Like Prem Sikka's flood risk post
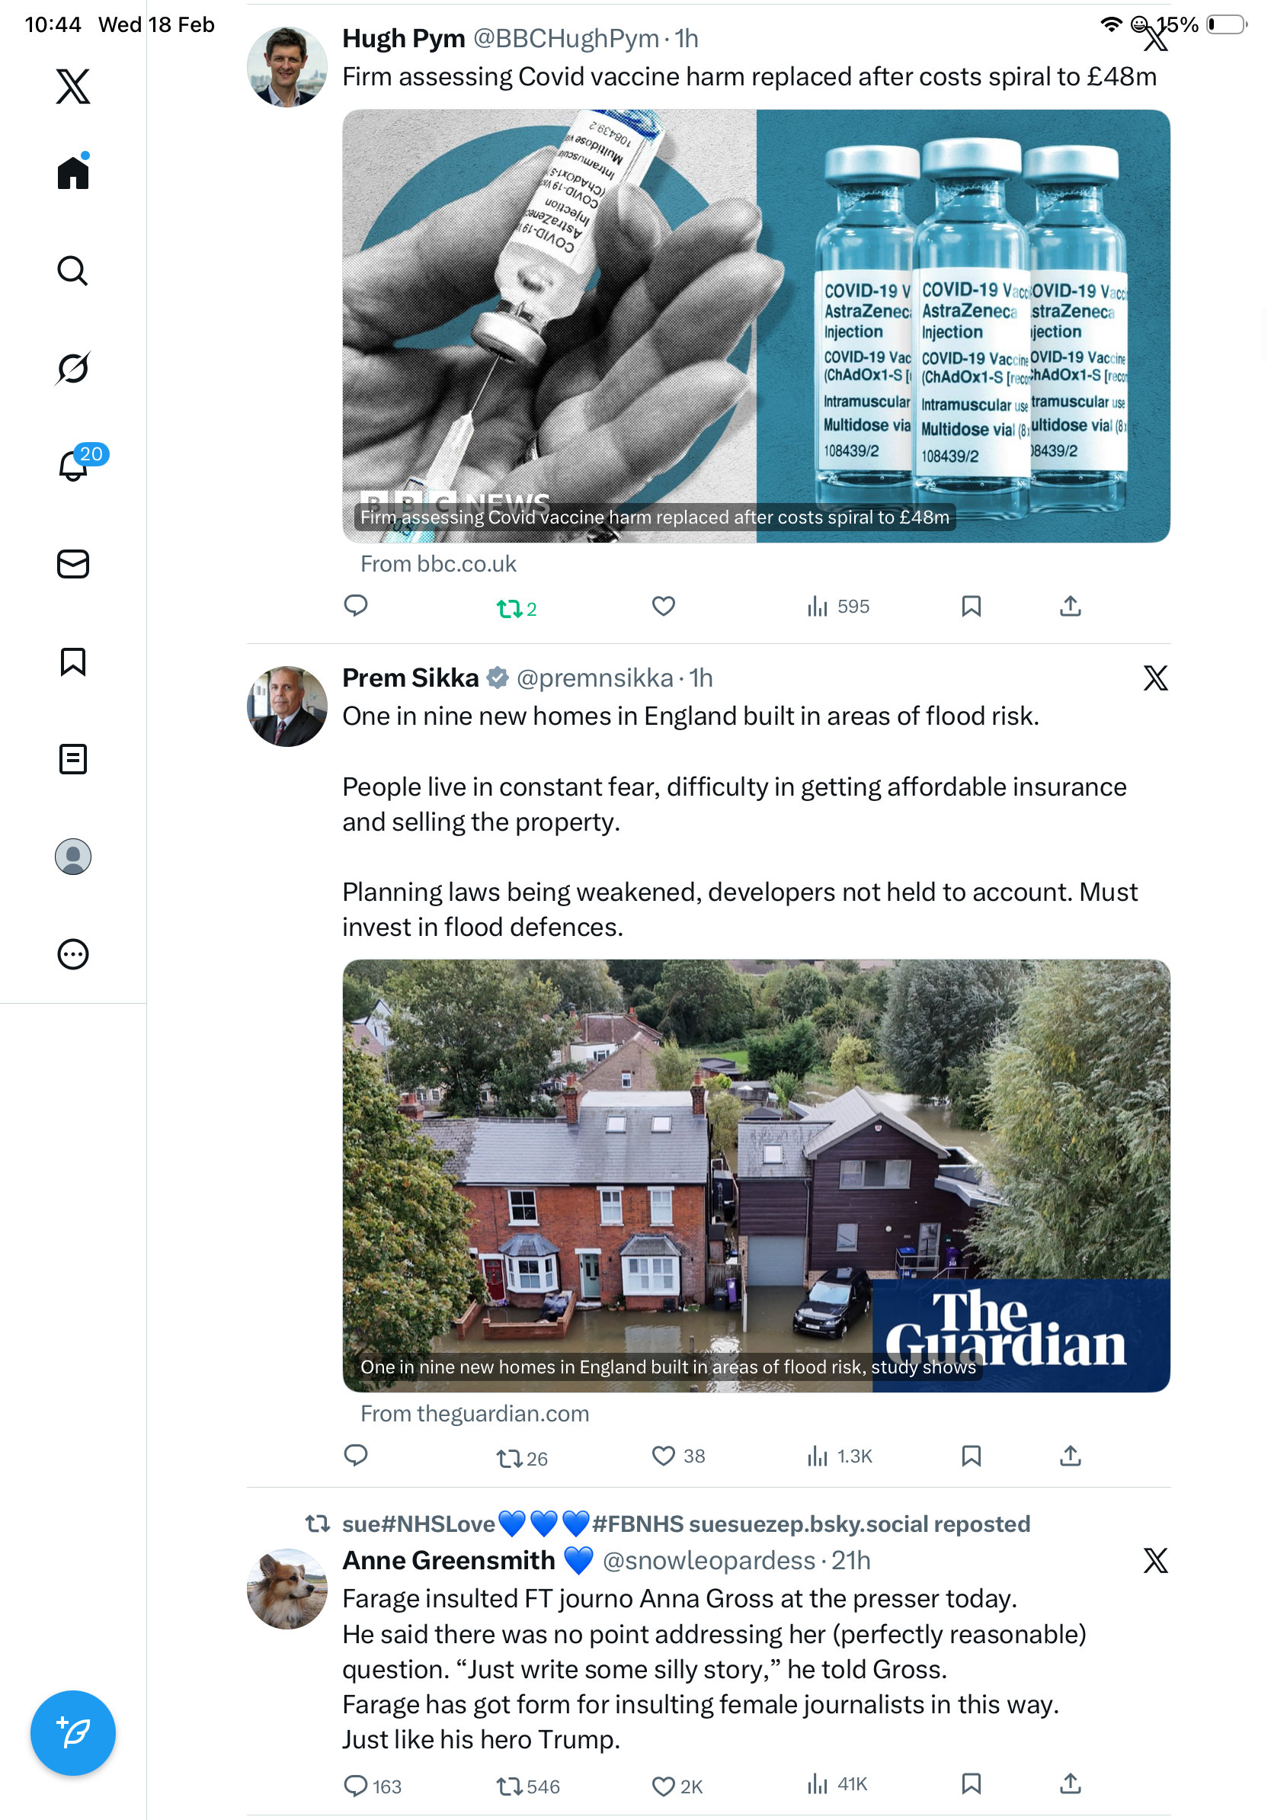1271x1820 pixels. tap(678, 1456)
